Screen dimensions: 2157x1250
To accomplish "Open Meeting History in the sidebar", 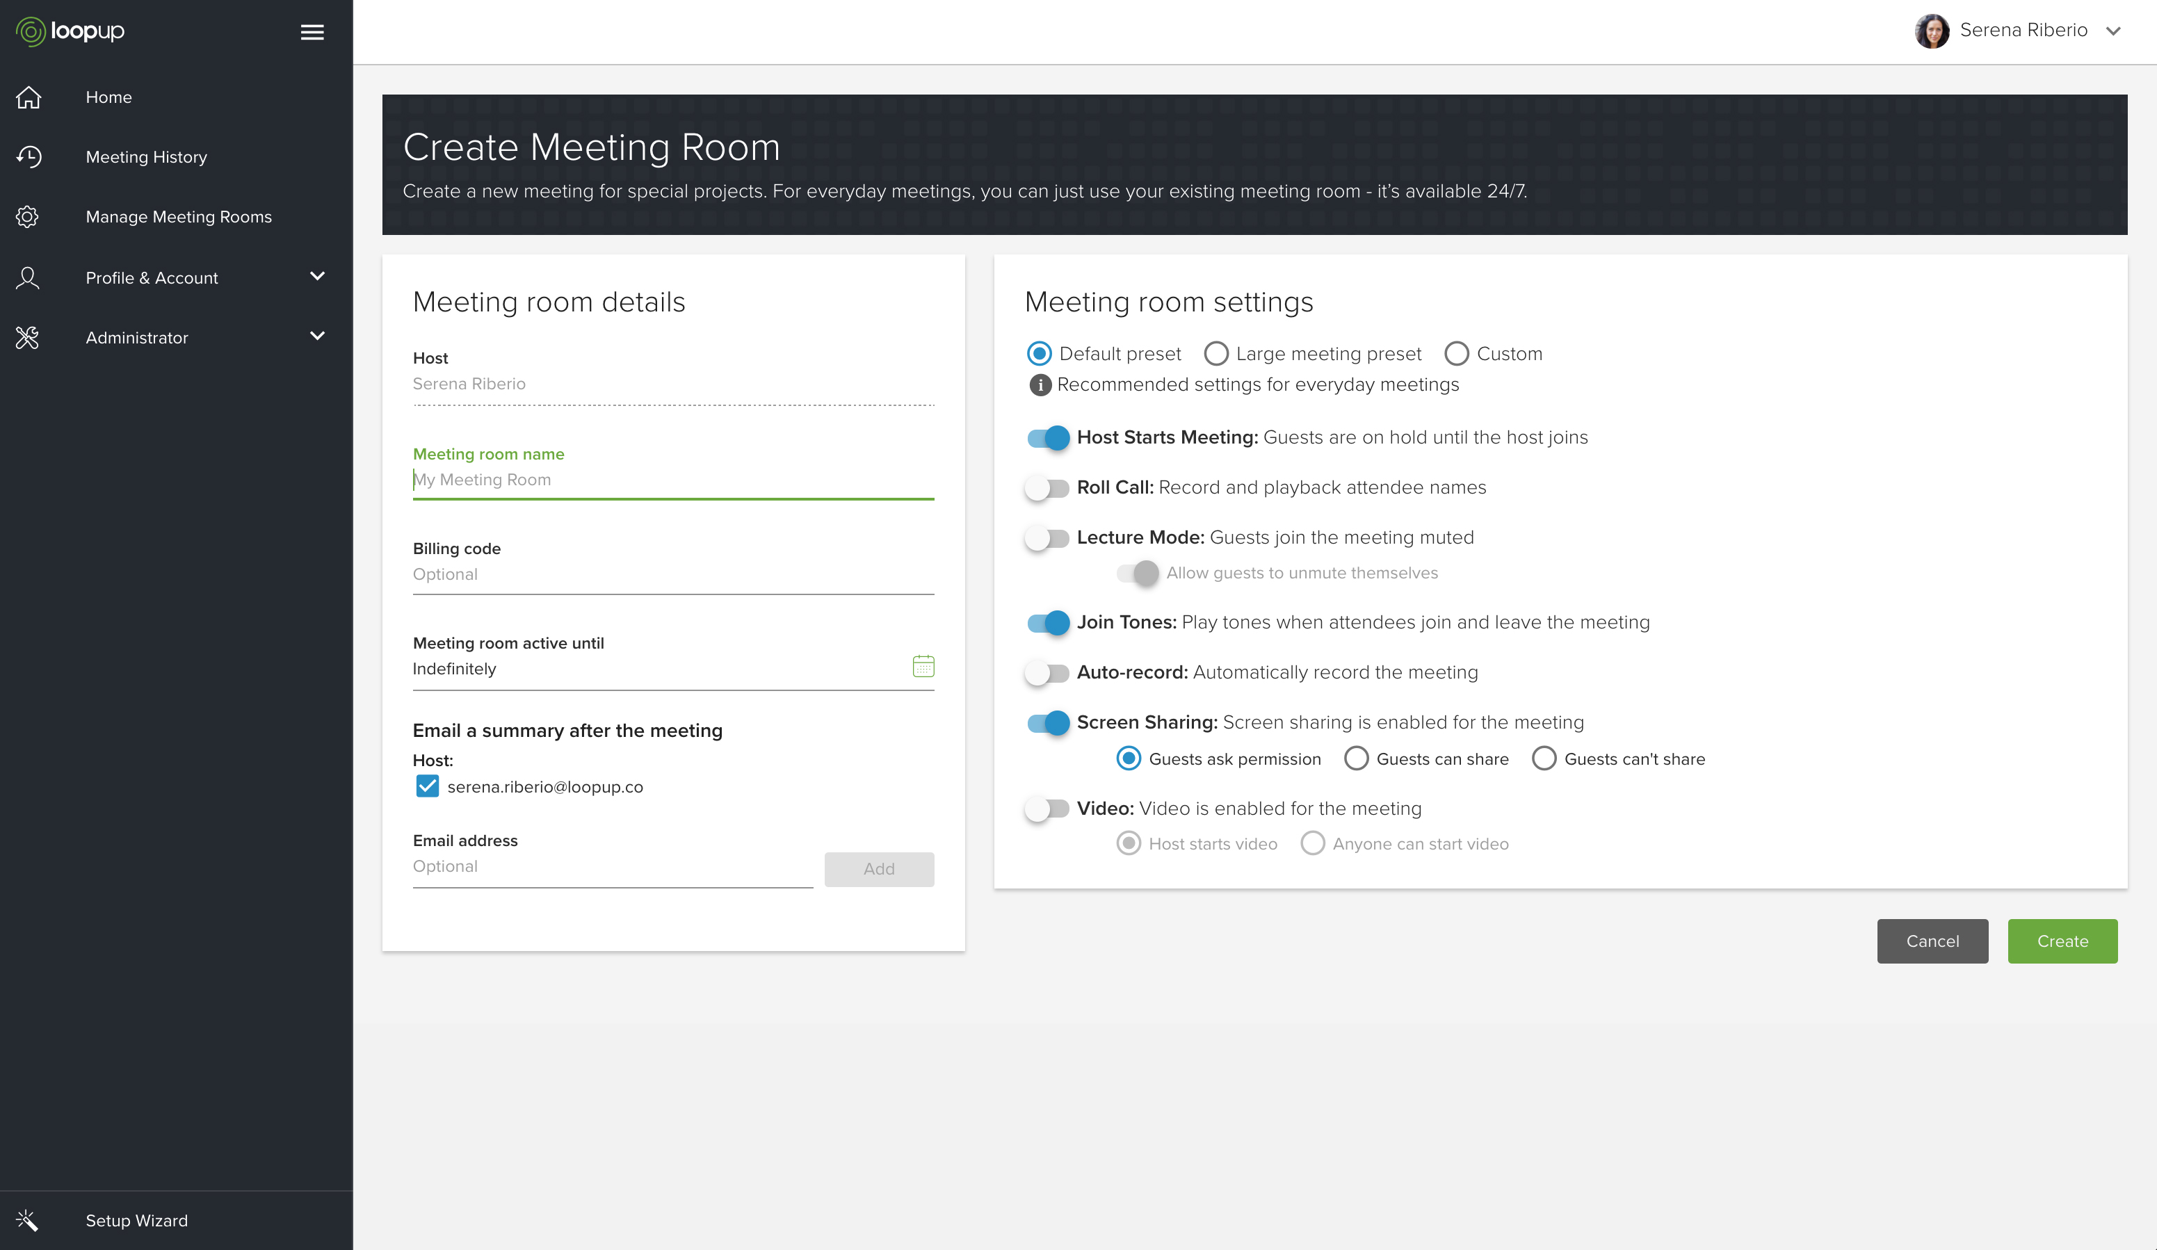I will point(146,157).
